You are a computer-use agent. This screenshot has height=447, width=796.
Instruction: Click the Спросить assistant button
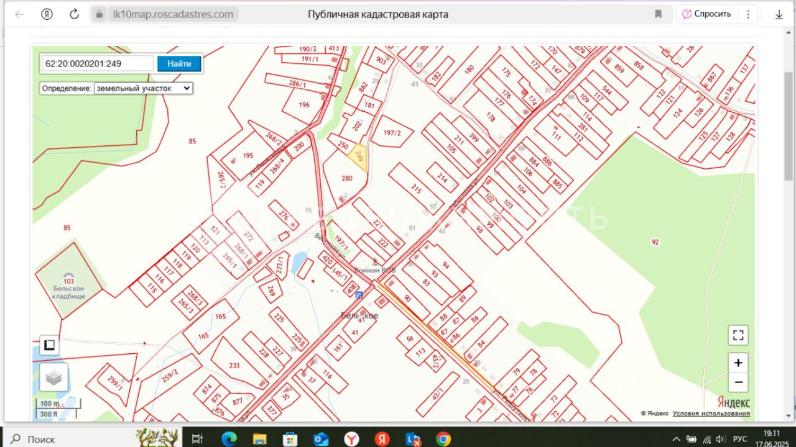[x=706, y=14]
